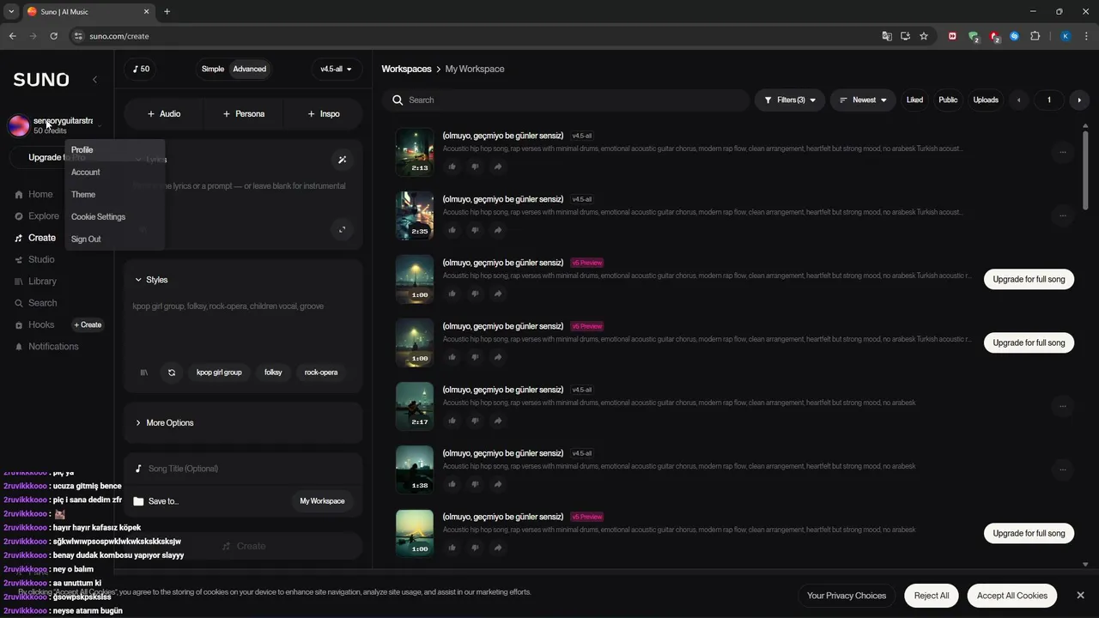Expand the More Options section

coord(164,423)
